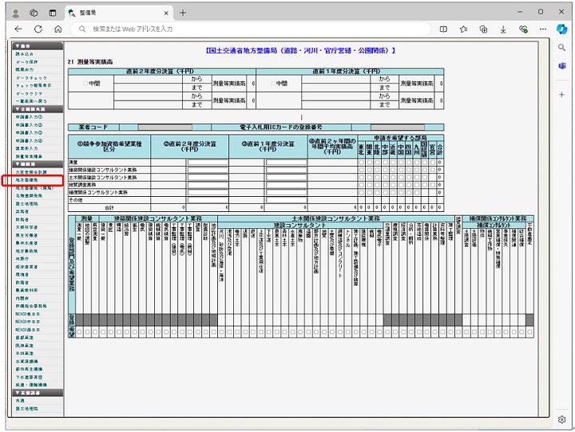
Task: Collapse the 全機関共通 section header
Action: coord(38,109)
